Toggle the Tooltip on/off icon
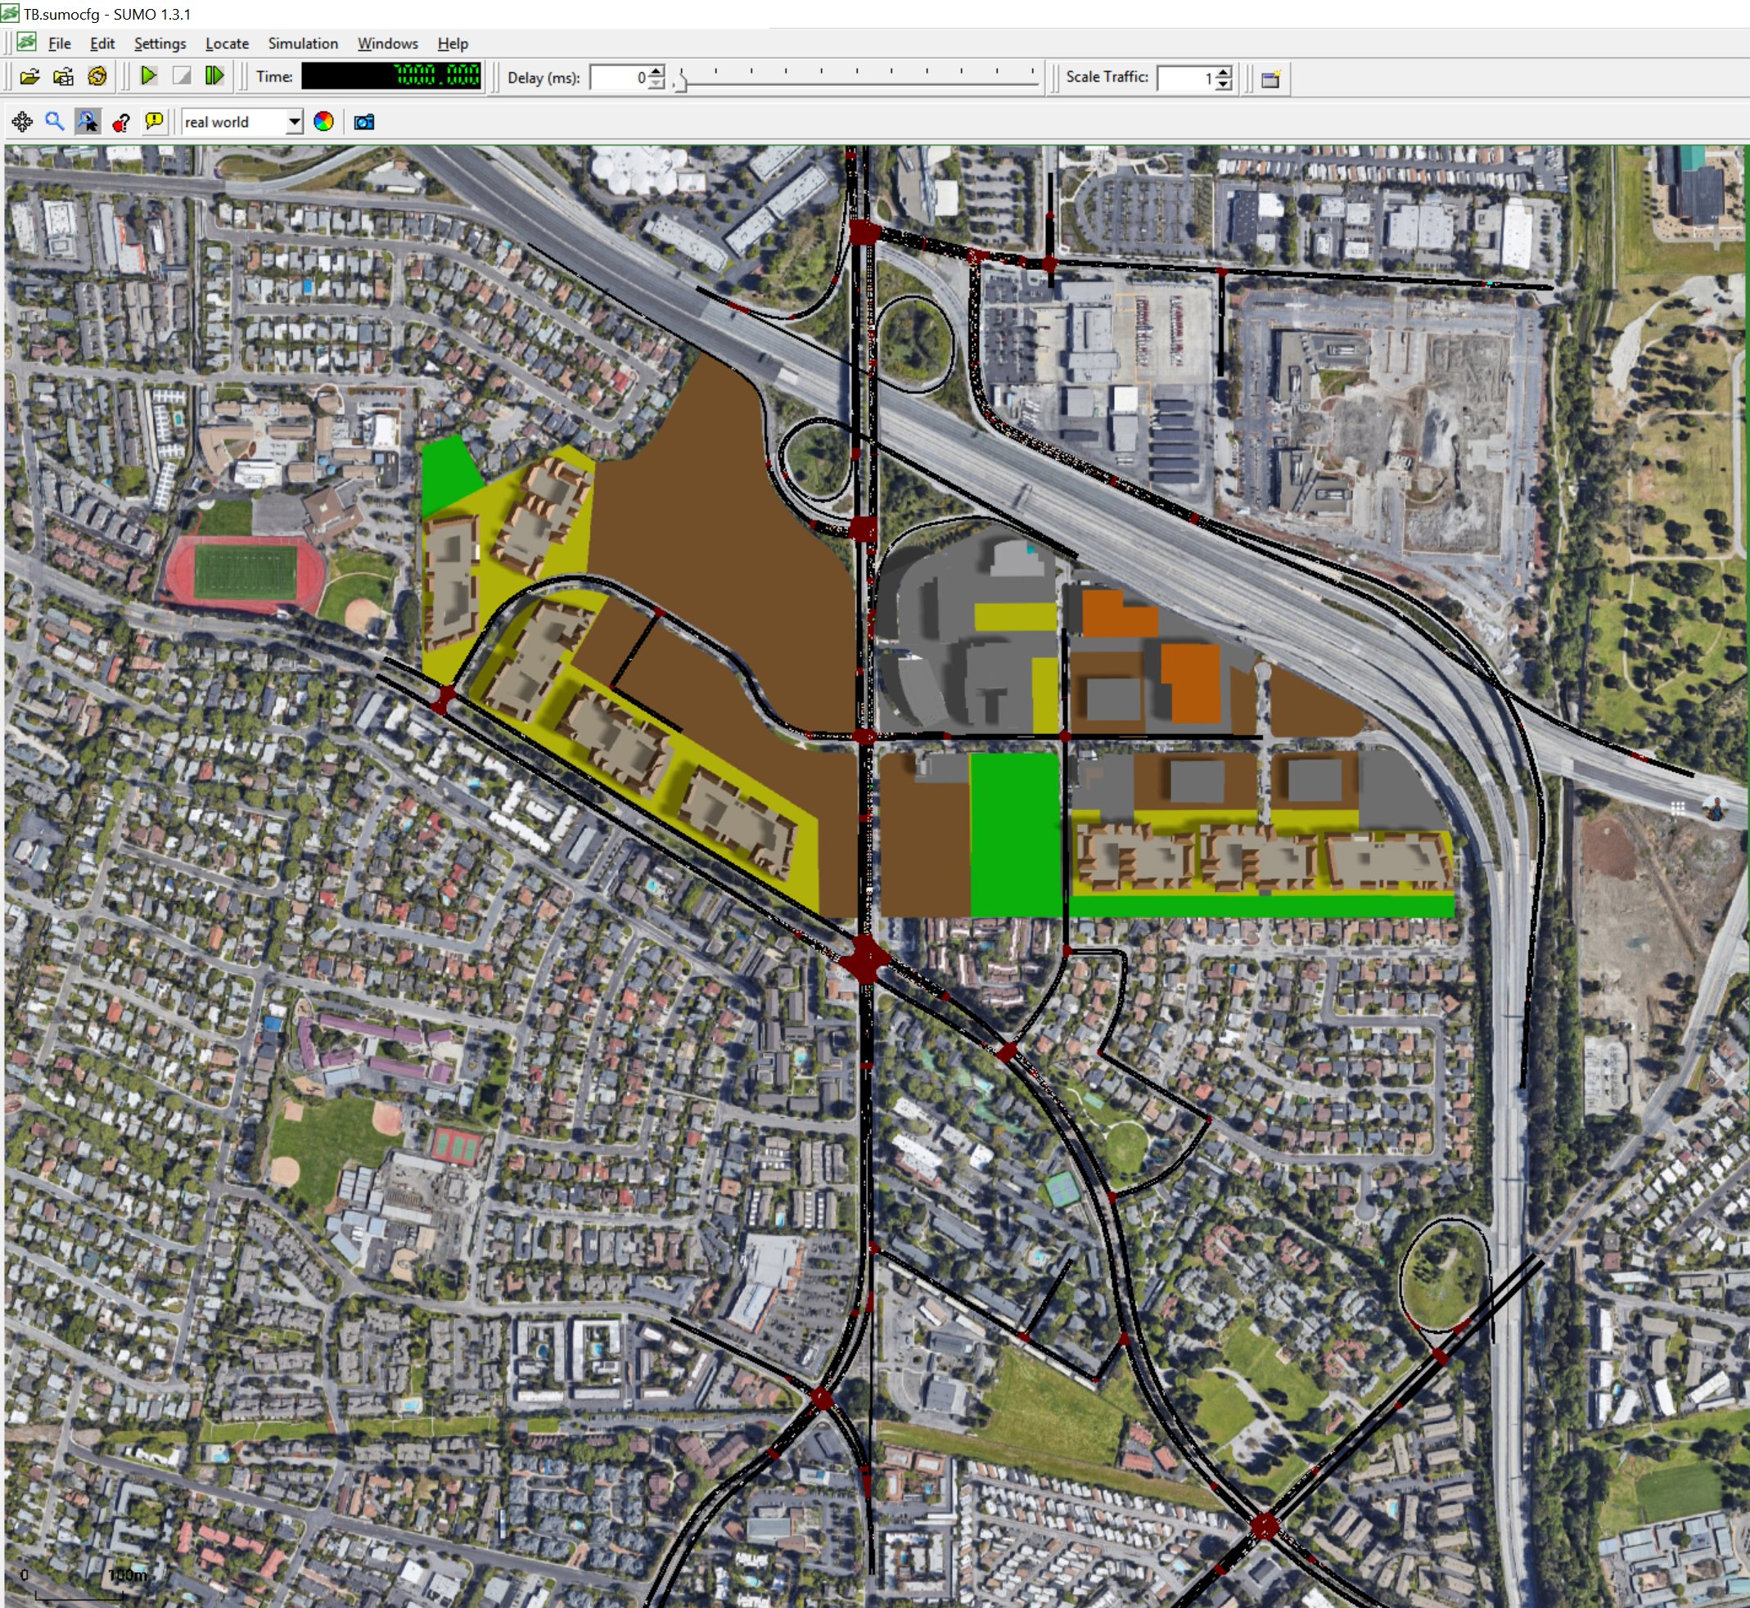 pos(154,122)
